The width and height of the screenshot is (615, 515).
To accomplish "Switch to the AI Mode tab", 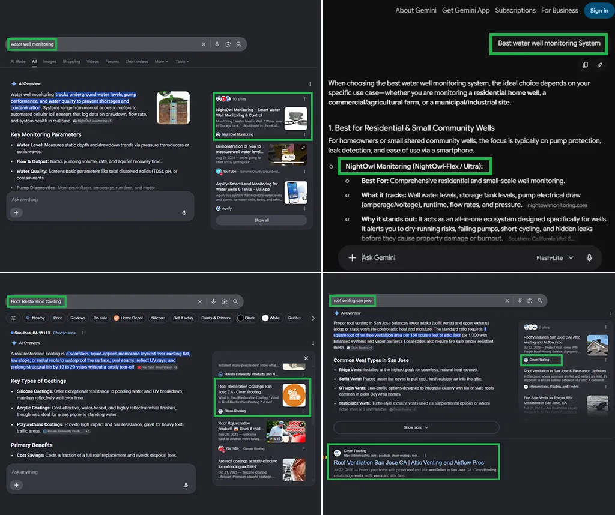I will tap(18, 62).
